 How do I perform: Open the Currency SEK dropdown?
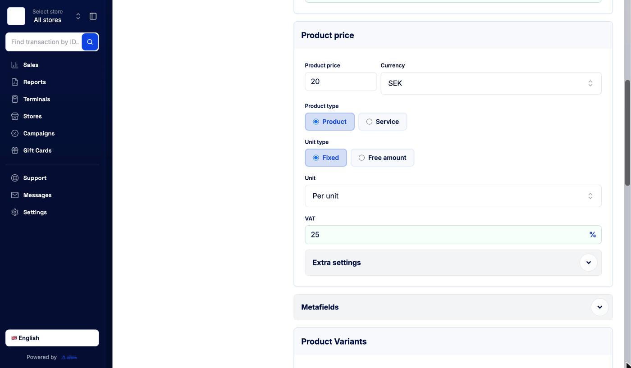point(491,83)
